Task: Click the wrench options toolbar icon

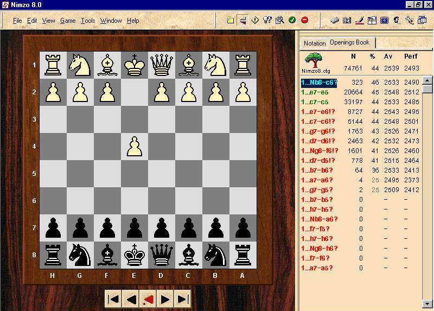Action: pyautogui.click(x=409, y=21)
